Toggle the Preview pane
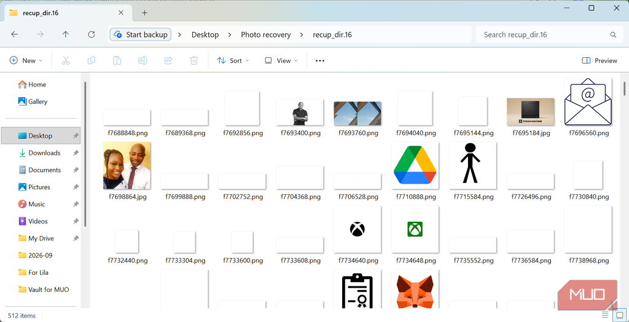The width and height of the screenshot is (629, 322). pyautogui.click(x=600, y=61)
